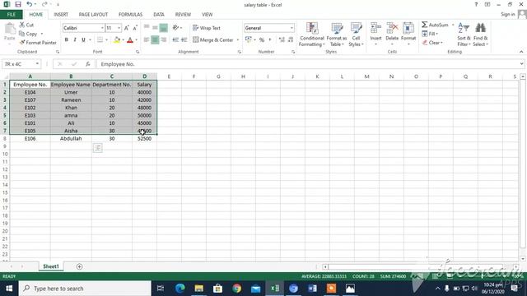
Task: Toggle Bold formatting
Action: [x=66, y=40]
